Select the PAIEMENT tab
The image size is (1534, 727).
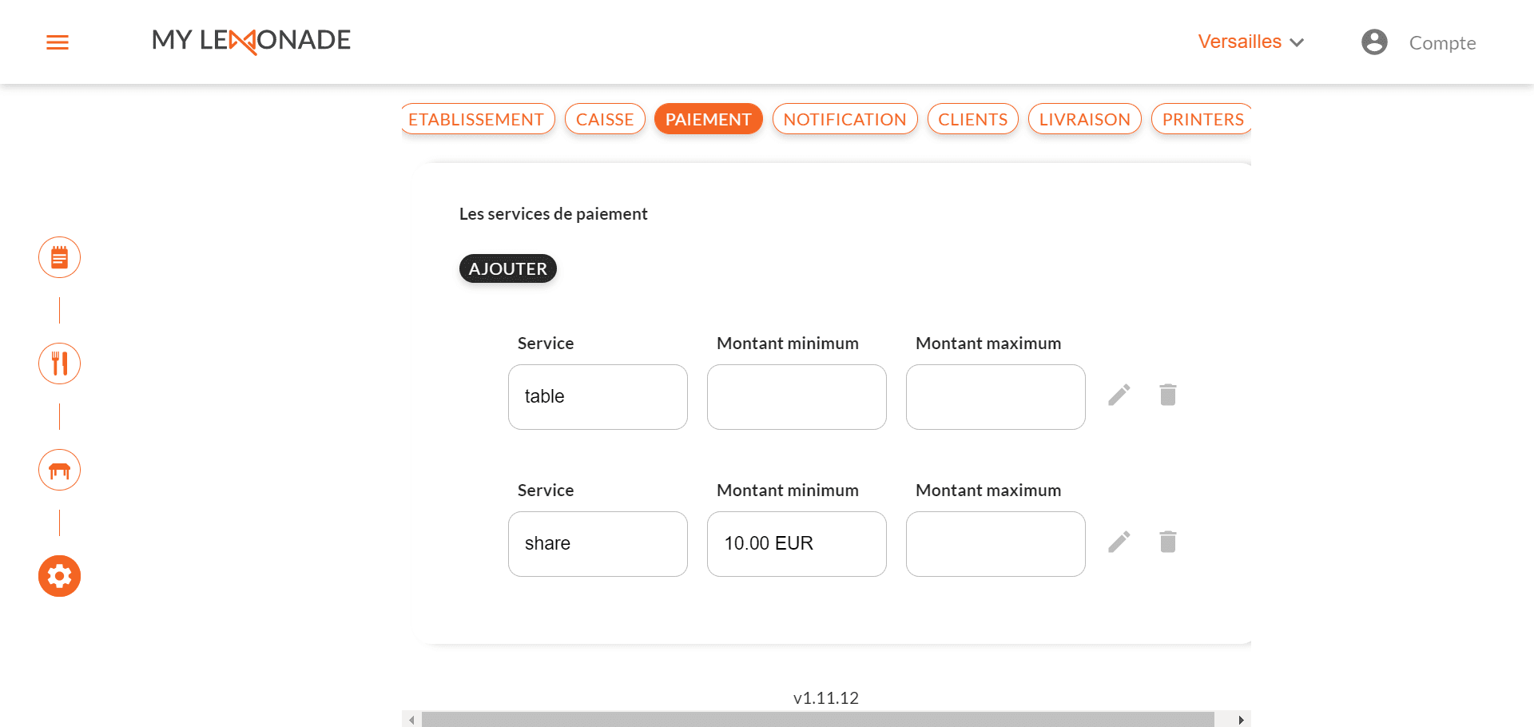709,119
